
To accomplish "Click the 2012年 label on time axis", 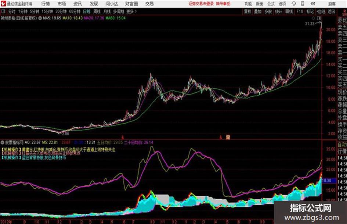I will pyautogui.click(x=7, y=222).
